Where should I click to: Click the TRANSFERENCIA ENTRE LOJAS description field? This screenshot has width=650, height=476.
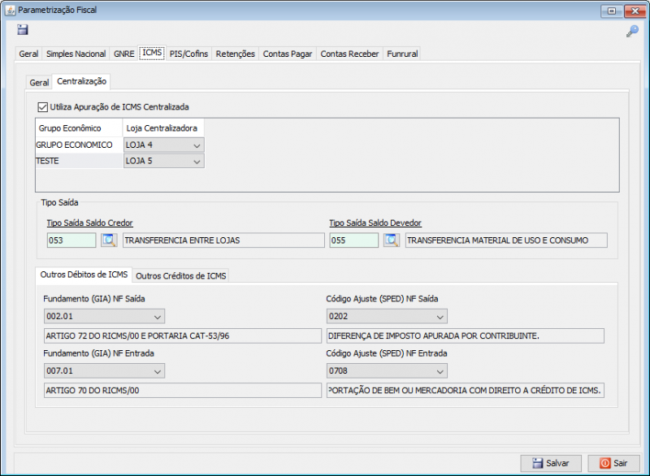pos(224,240)
